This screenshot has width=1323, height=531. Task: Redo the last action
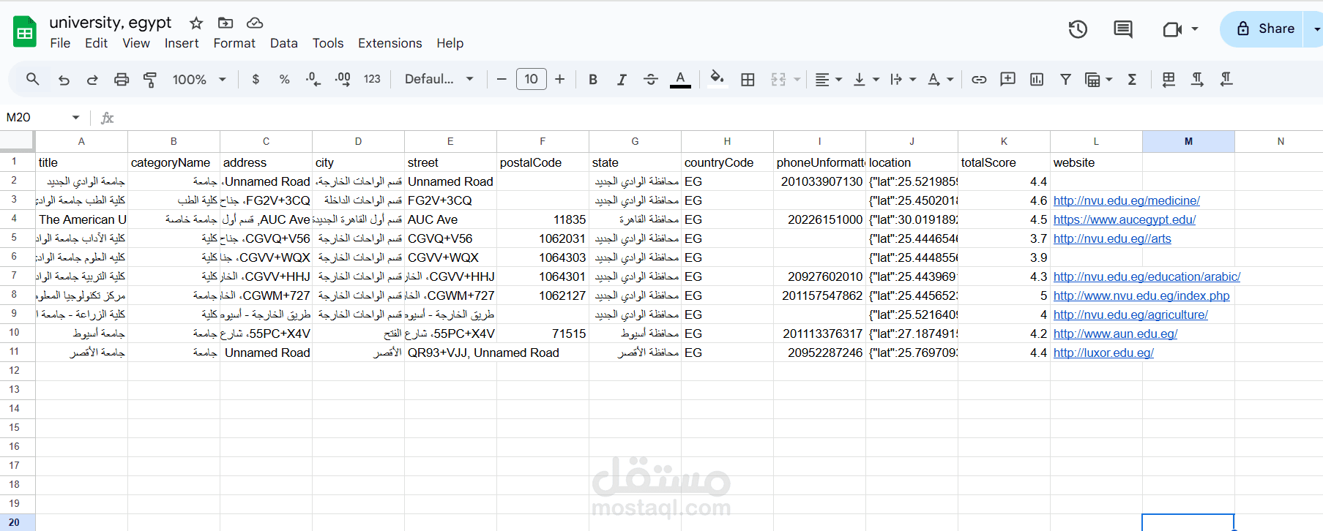tap(92, 79)
